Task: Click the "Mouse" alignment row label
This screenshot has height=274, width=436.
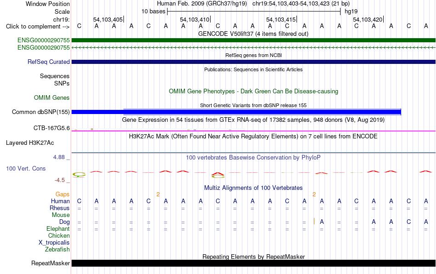Action: click(61, 215)
